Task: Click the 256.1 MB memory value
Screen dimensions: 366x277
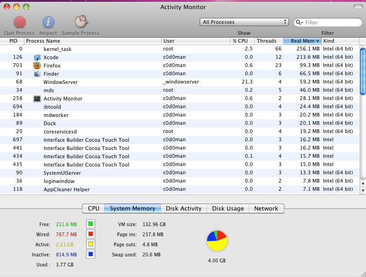Action: [x=308, y=49]
